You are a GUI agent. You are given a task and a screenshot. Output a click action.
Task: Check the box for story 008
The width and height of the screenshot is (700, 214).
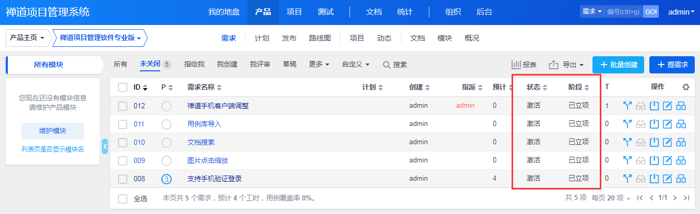click(x=123, y=179)
